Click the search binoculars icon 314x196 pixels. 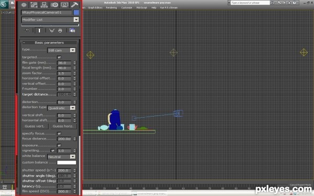pyautogui.click(x=272, y=3)
